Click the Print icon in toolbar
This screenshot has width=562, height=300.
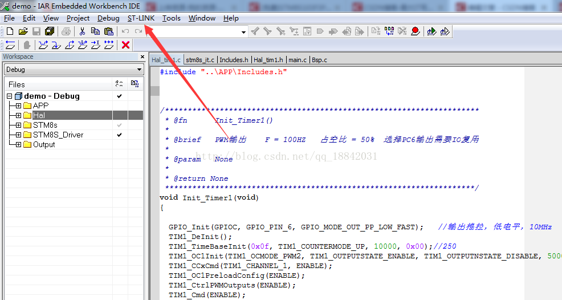[x=66, y=31]
